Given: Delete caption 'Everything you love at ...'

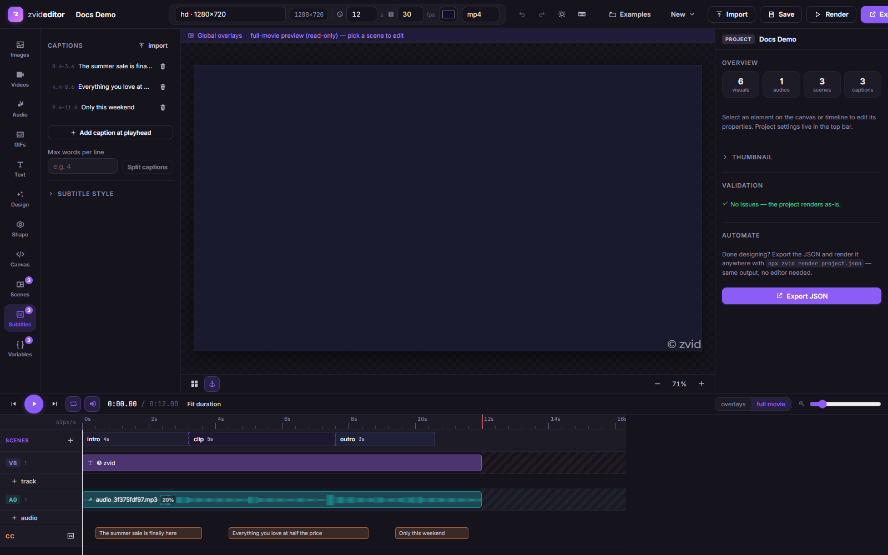Looking at the screenshot, I should [x=163, y=87].
